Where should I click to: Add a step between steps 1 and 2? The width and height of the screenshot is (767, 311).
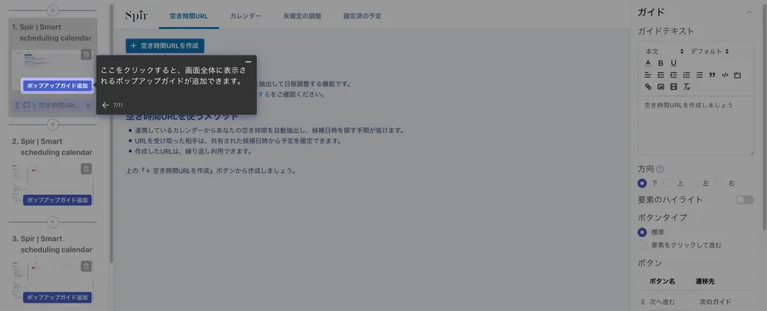point(52,125)
